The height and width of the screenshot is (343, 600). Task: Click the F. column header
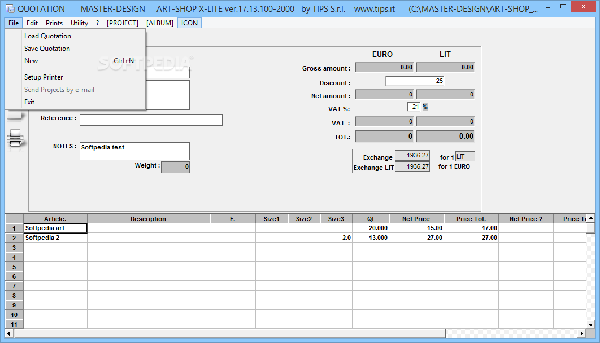(x=233, y=219)
